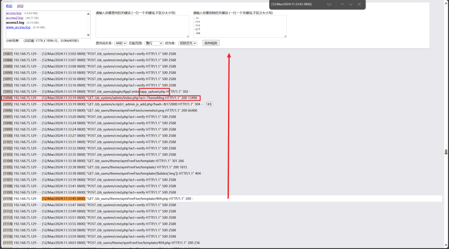This screenshot has height=249, width=449.
Task: Open the access2.log file
Action: [x=14, y=18]
